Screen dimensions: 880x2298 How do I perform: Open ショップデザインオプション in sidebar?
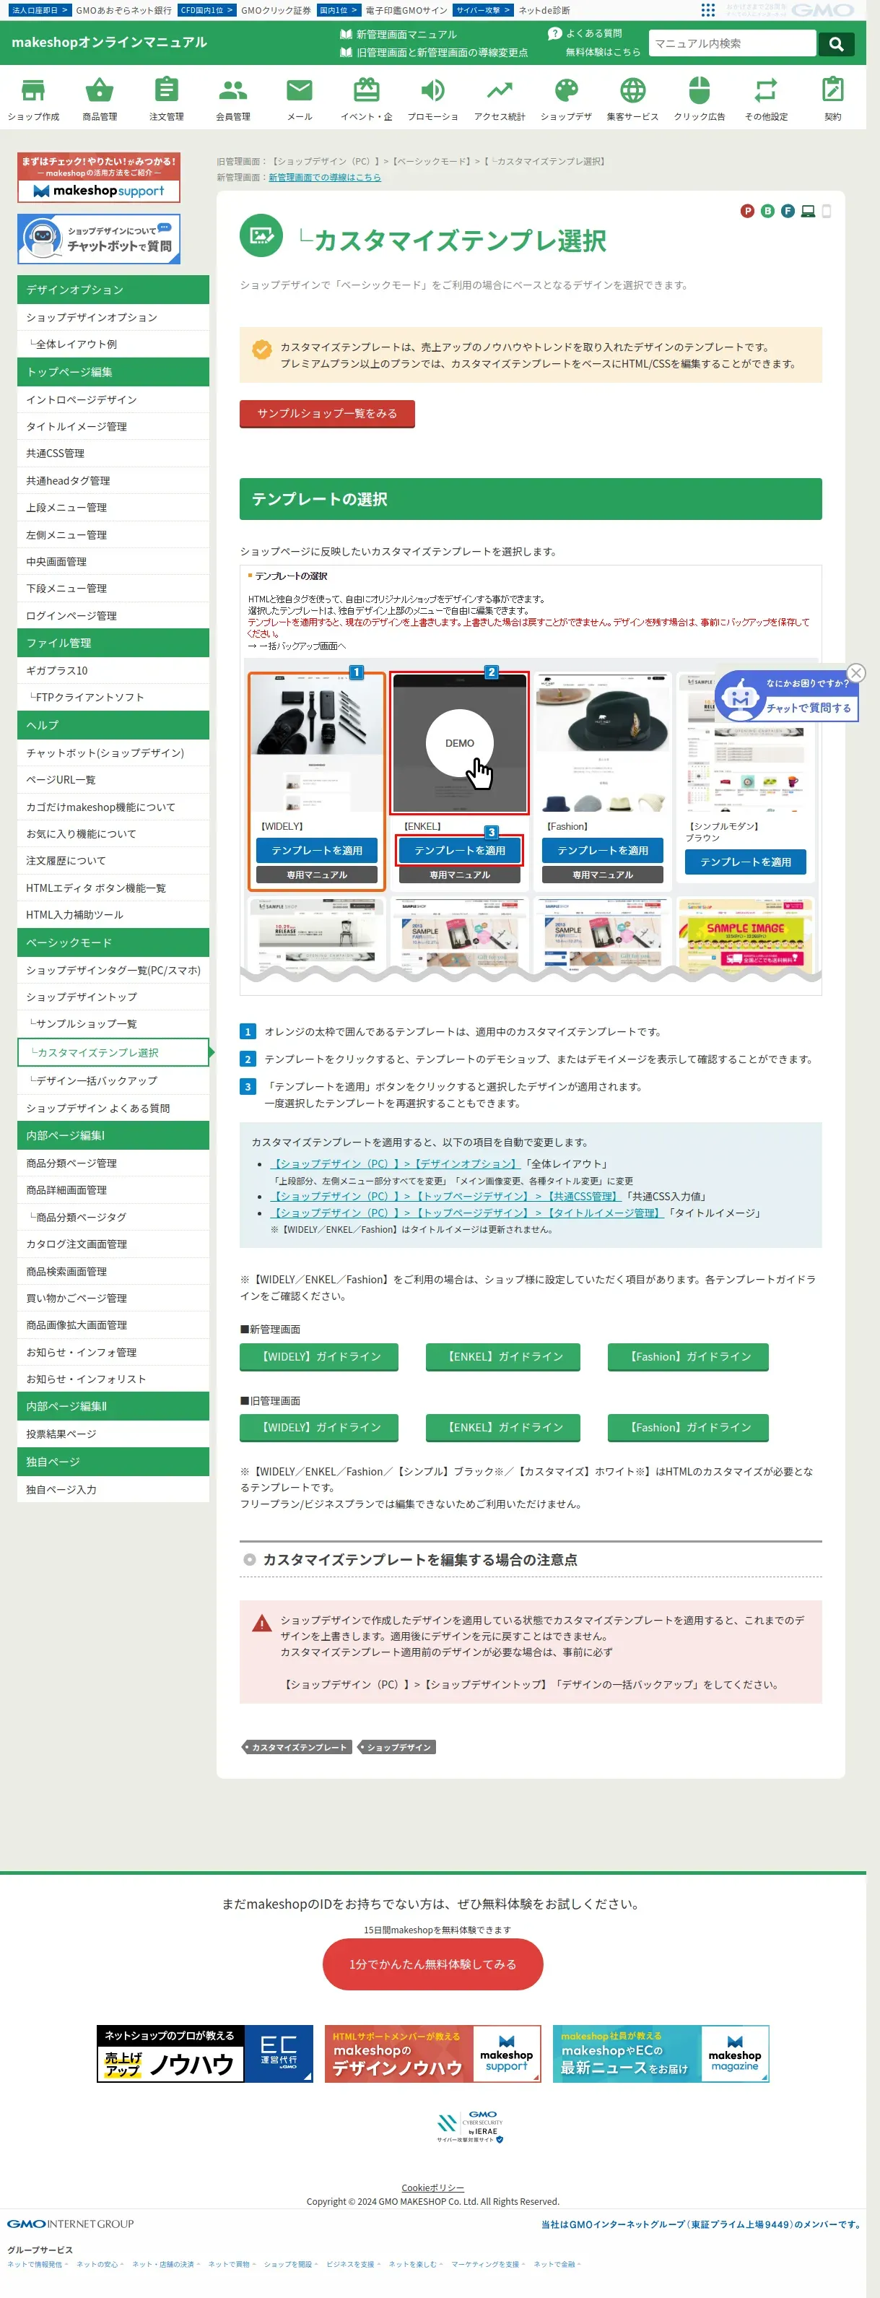click(x=113, y=318)
